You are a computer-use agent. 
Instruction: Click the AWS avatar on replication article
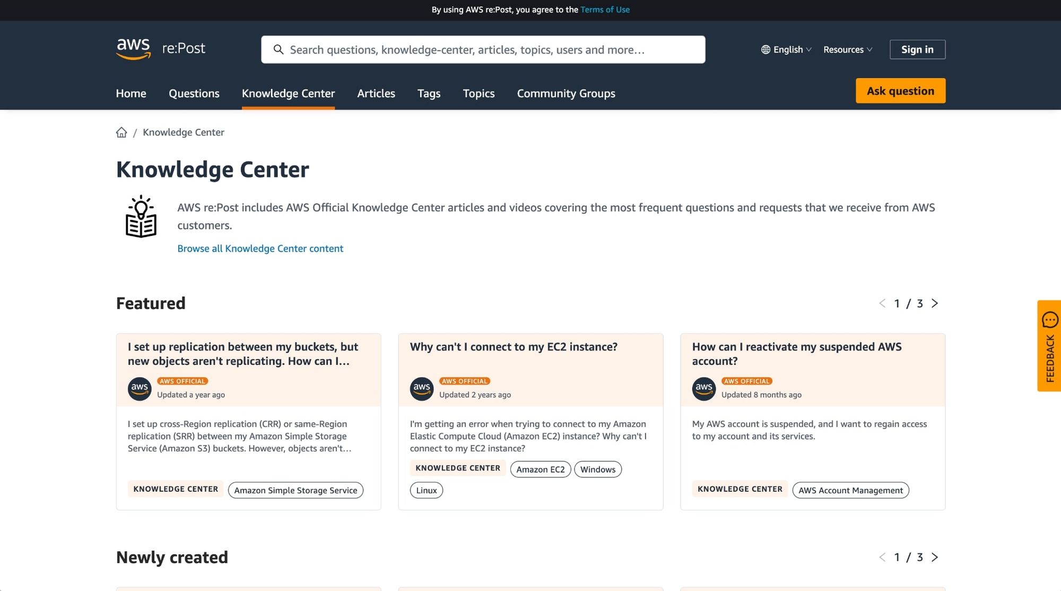pyautogui.click(x=140, y=389)
